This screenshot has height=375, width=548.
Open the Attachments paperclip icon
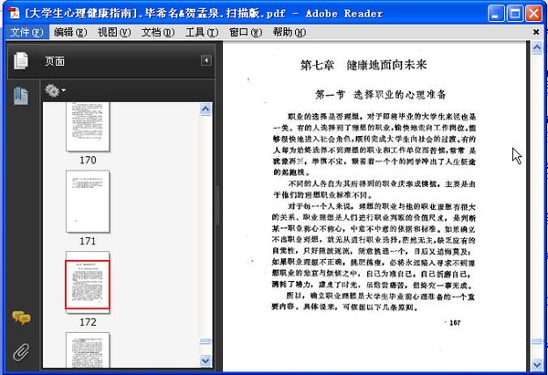pos(21,352)
